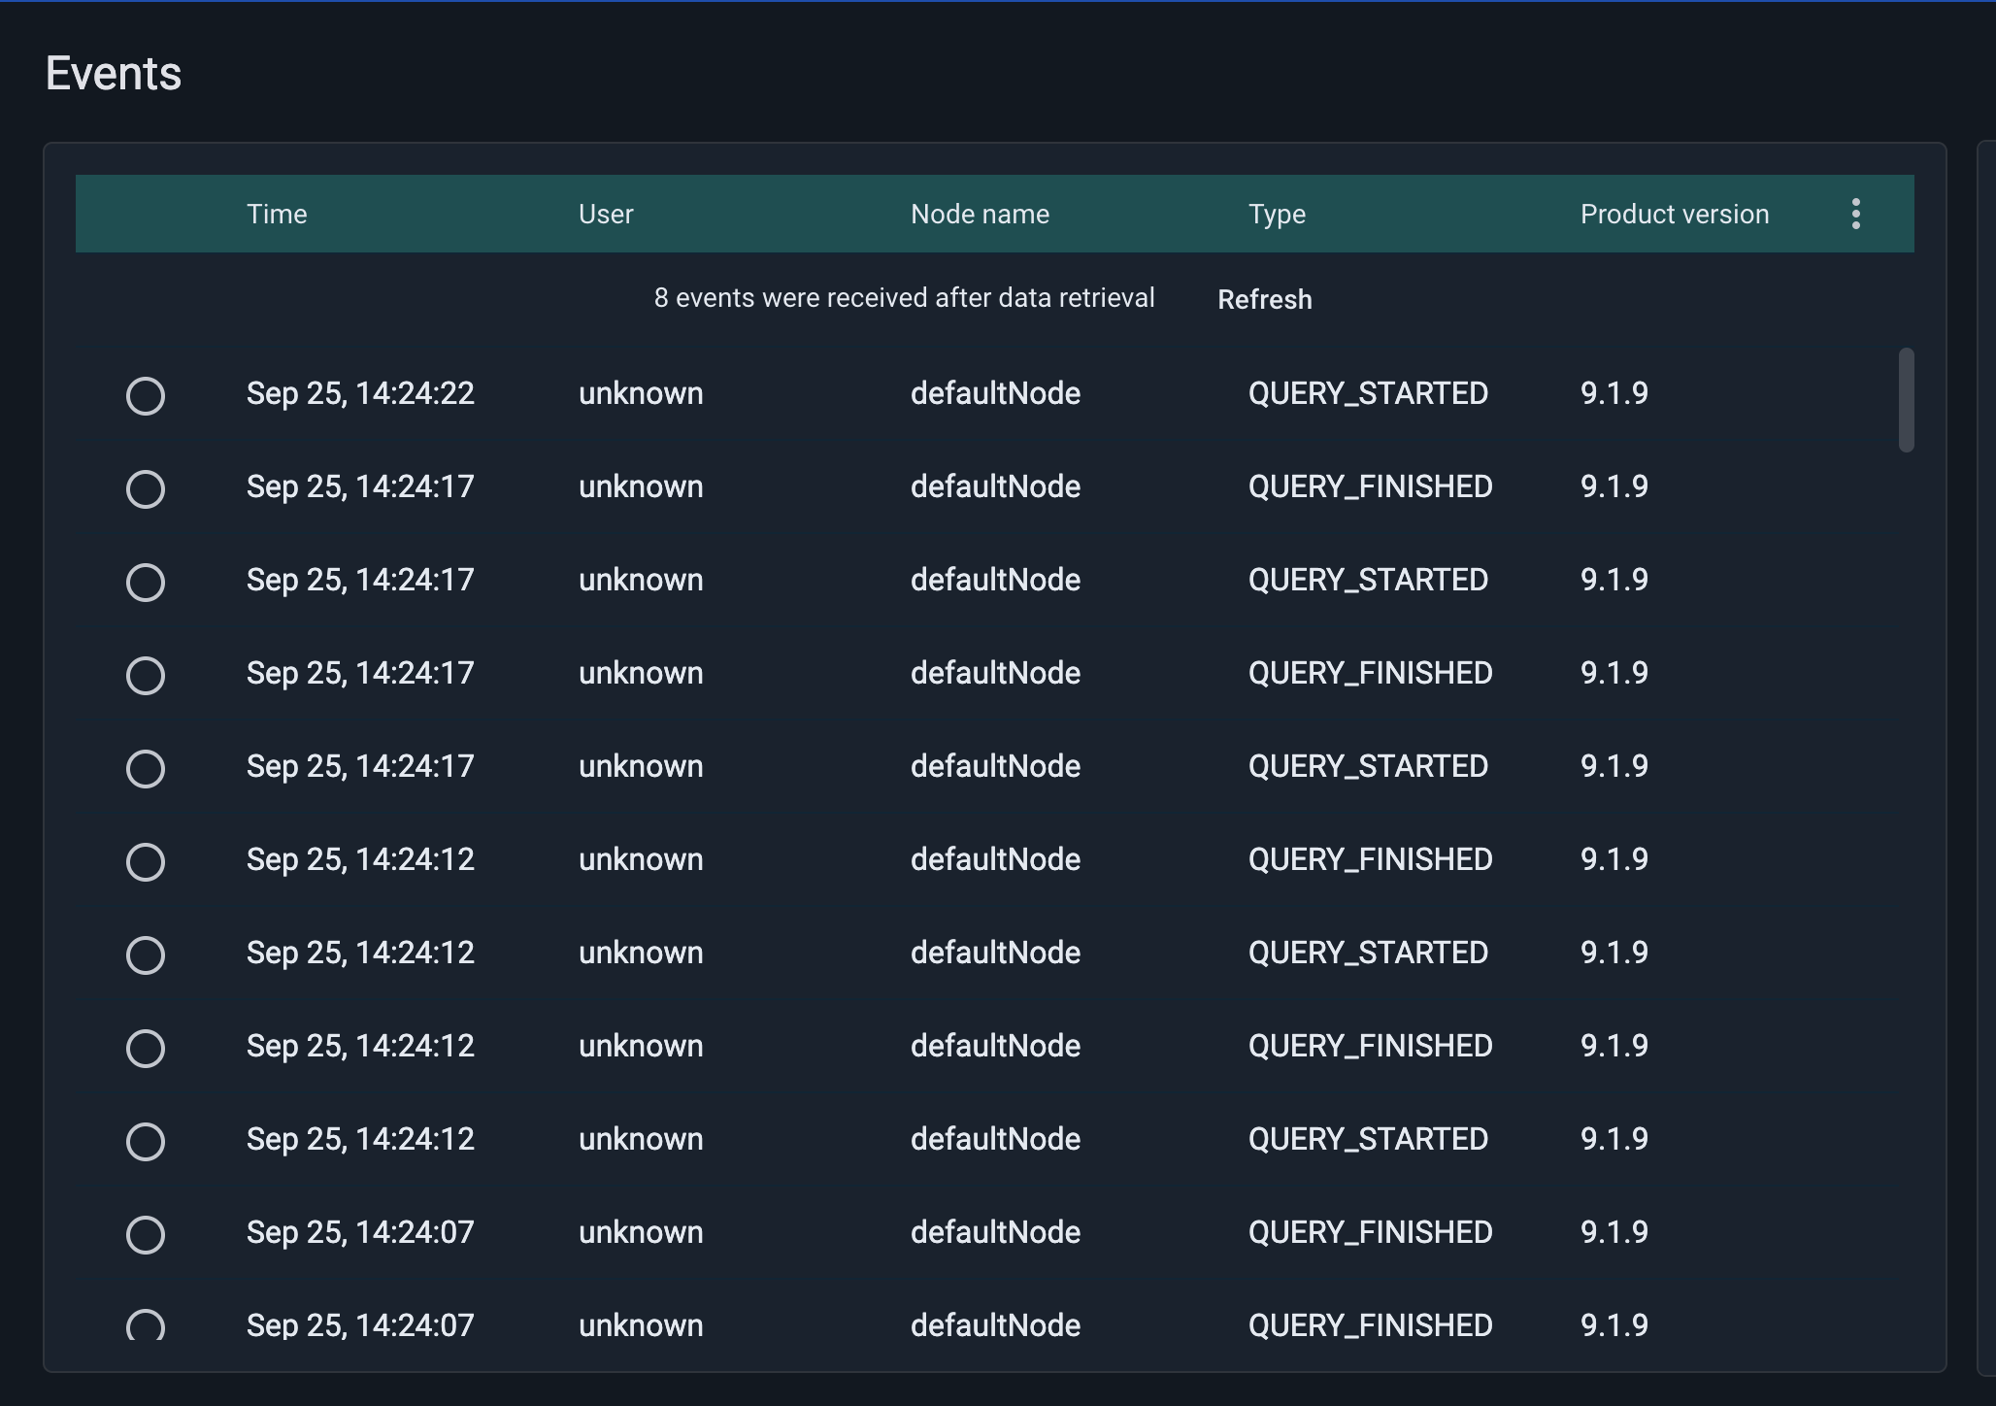Select the first QUERY_FINISHED event at 14:24:17
The image size is (1996, 1406).
point(146,488)
